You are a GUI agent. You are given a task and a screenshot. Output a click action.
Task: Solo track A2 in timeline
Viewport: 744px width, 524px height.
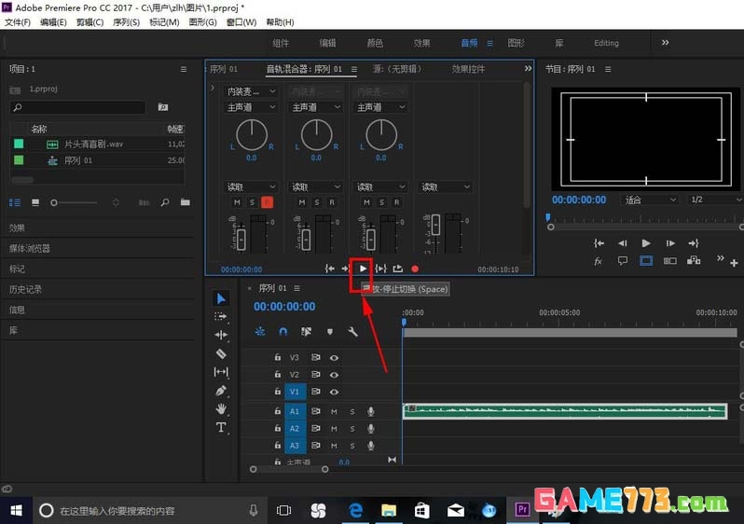[x=352, y=429]
